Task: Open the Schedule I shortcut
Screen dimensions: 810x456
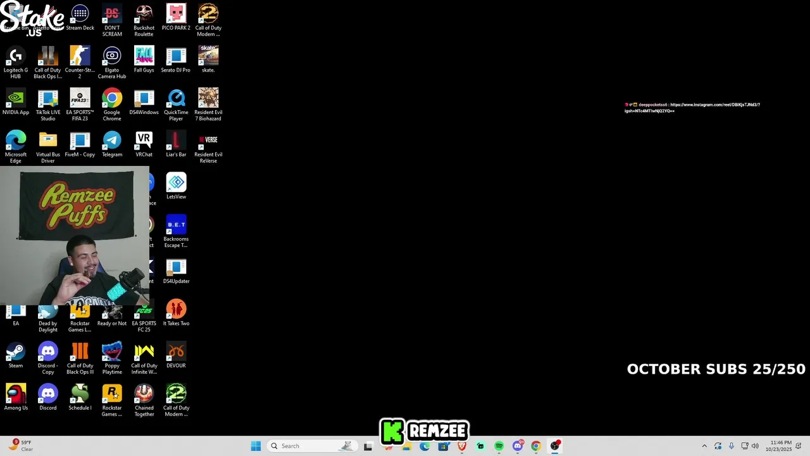Action: pyautogui.click(x=80, y=397)
